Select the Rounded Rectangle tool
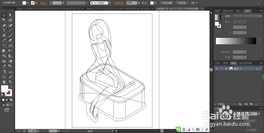Screen dimensions: 264x133 4,36
